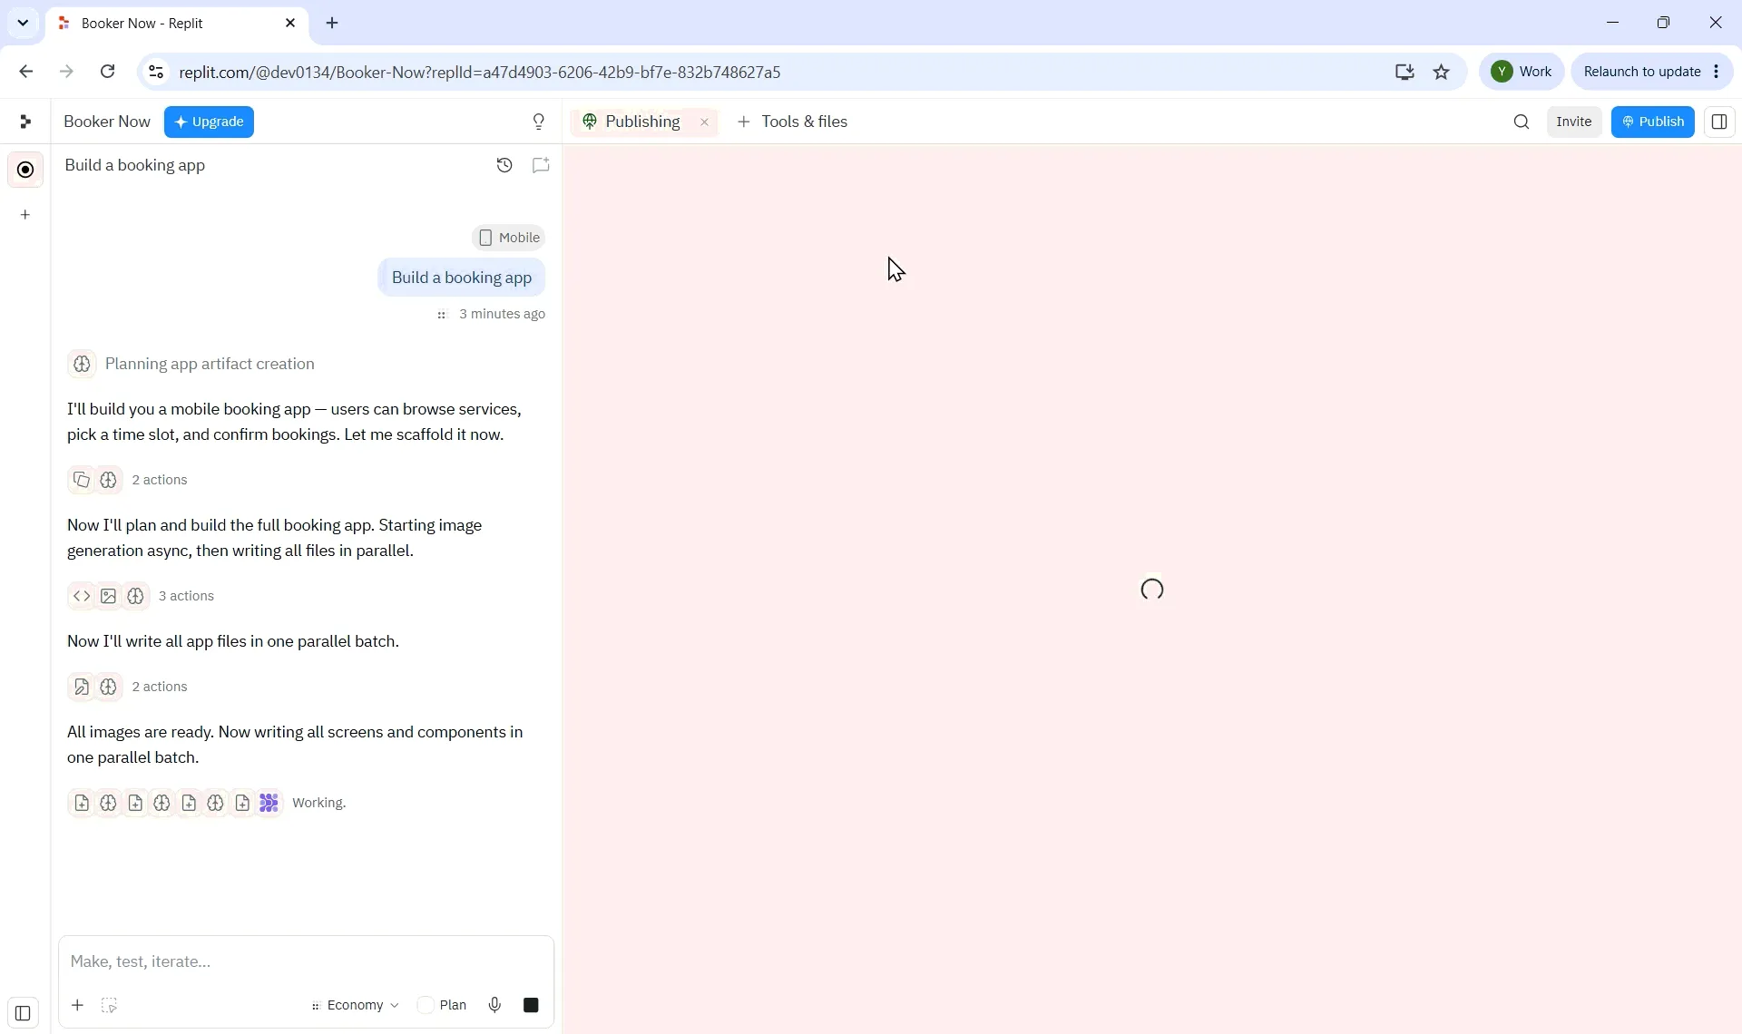Go back in browser history
Image resolution: width=1742 pixels, height=1034 pixels.
coord(25,72)
